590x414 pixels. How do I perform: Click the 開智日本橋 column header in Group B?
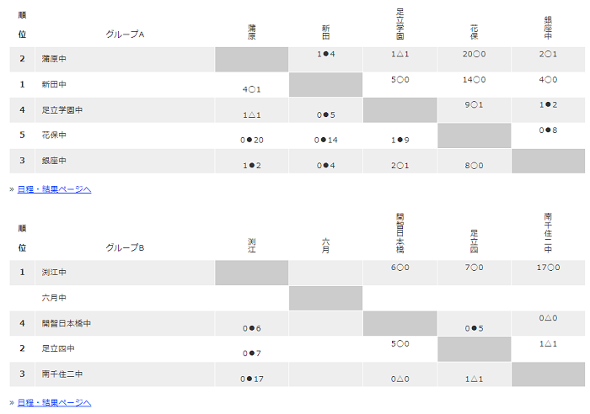coord(400,233)
